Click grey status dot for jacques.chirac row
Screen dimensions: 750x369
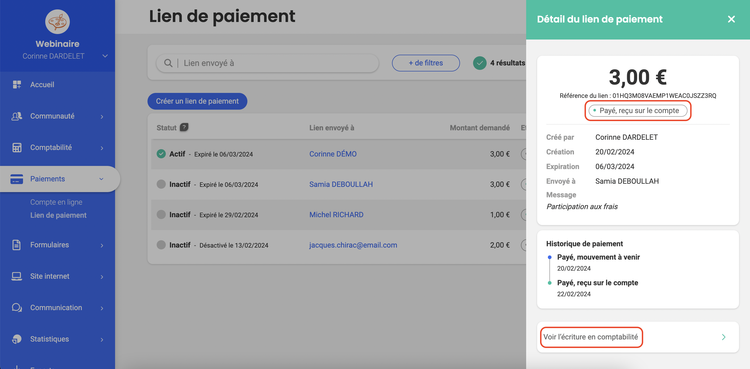pos(161,245)
